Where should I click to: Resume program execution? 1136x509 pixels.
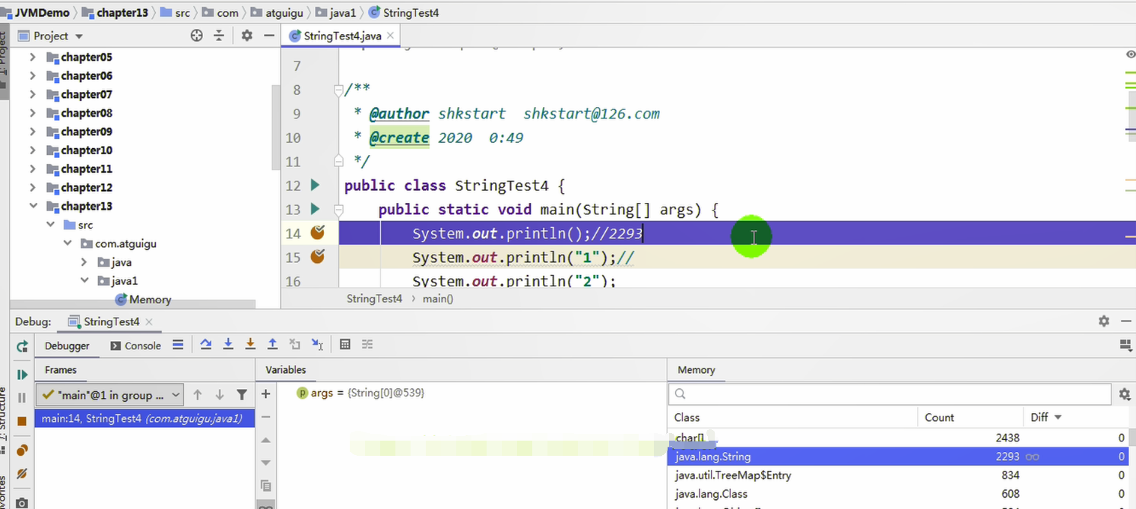pos(22,375)
